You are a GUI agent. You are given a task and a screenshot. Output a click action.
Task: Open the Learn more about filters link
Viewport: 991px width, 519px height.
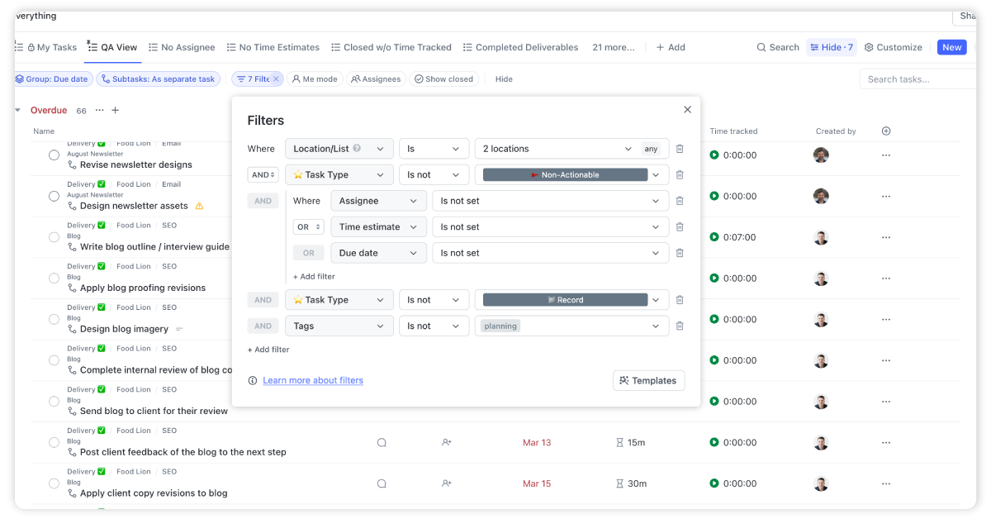(313, 380)
